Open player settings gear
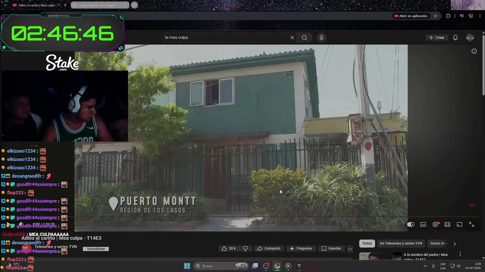485x272 pixels. [435, 224]
